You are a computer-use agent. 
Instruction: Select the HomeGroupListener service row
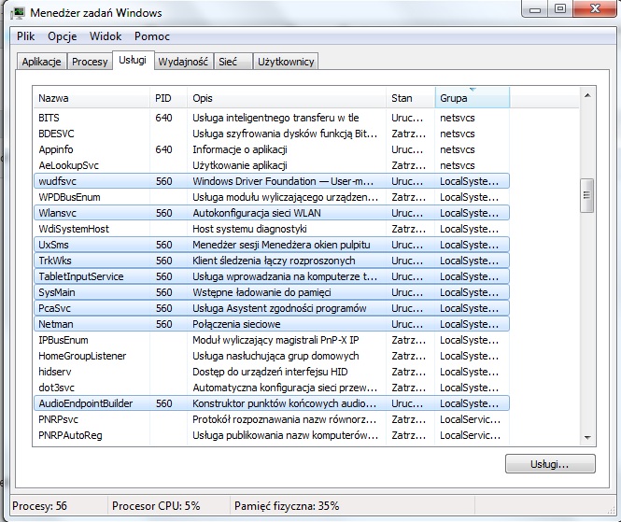tap(272, 356)
